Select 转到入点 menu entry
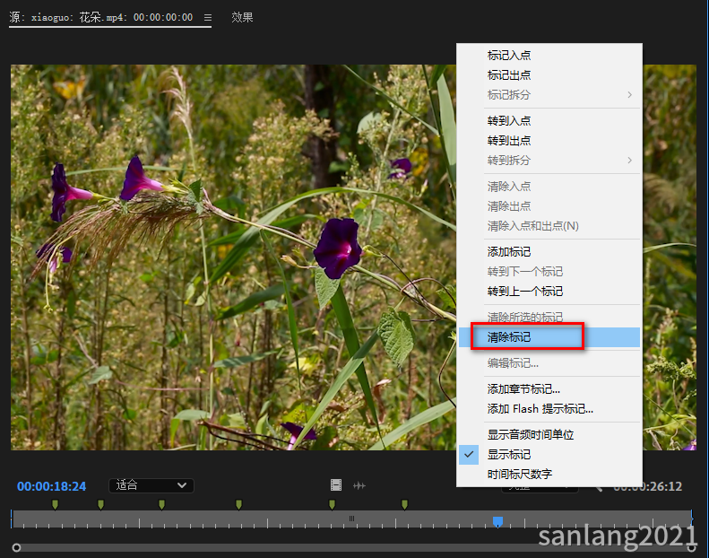This screenshot has height=558, width=709. click(x=549, y=121)
